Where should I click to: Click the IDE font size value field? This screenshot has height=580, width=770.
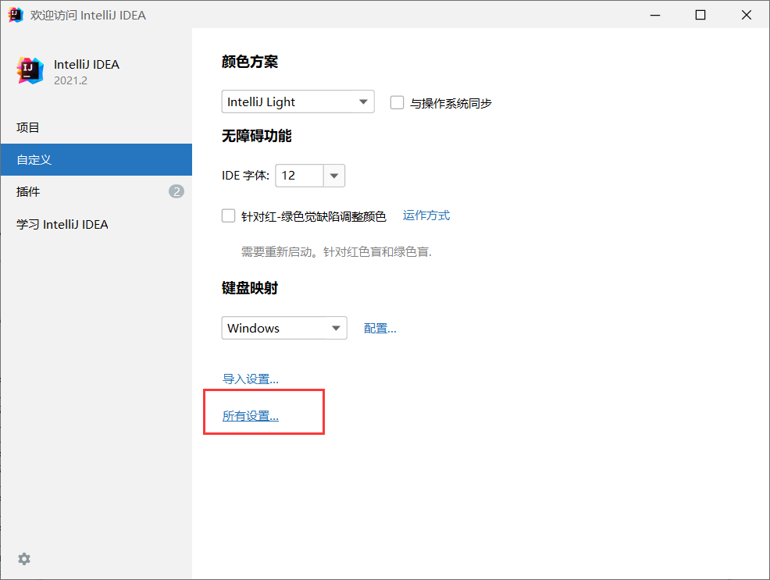[x=300, y=176]
